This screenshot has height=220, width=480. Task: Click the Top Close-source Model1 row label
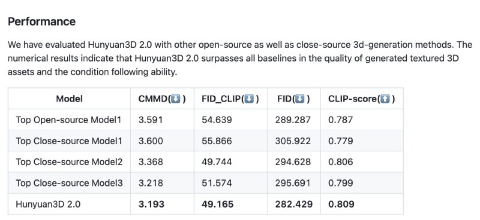click(69, 141)
